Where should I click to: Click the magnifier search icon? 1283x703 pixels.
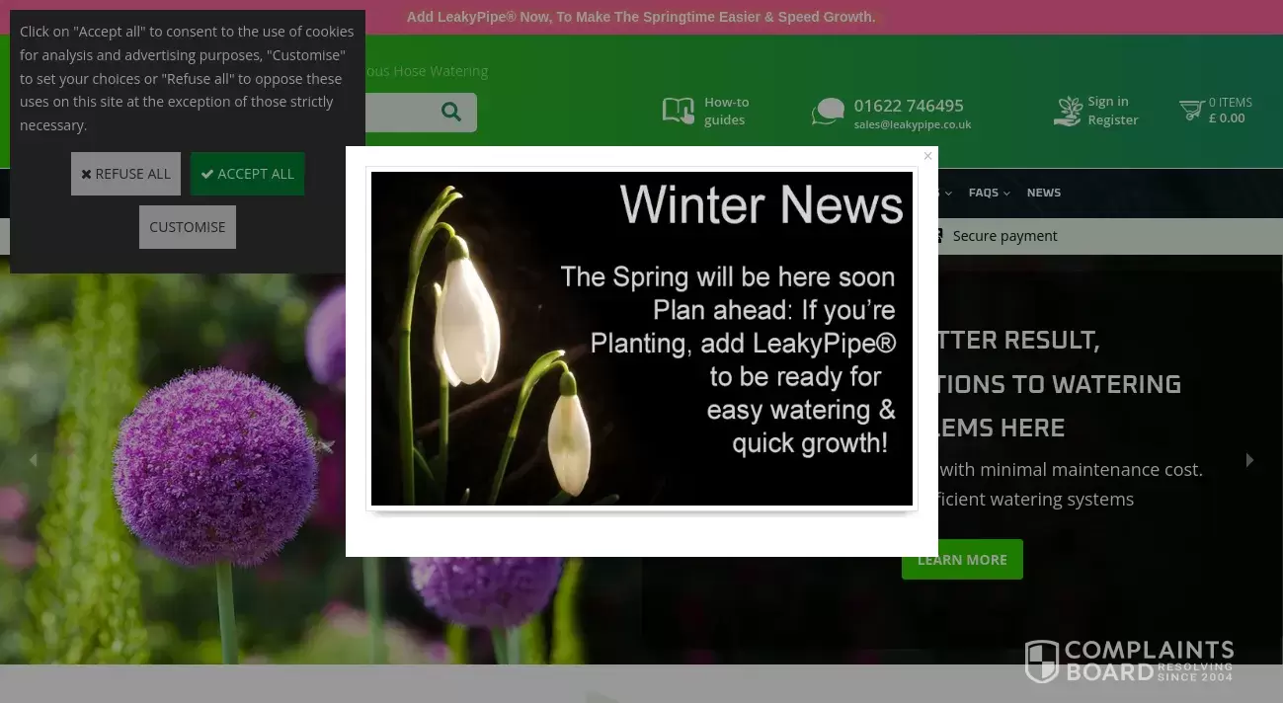coord(451,112)
